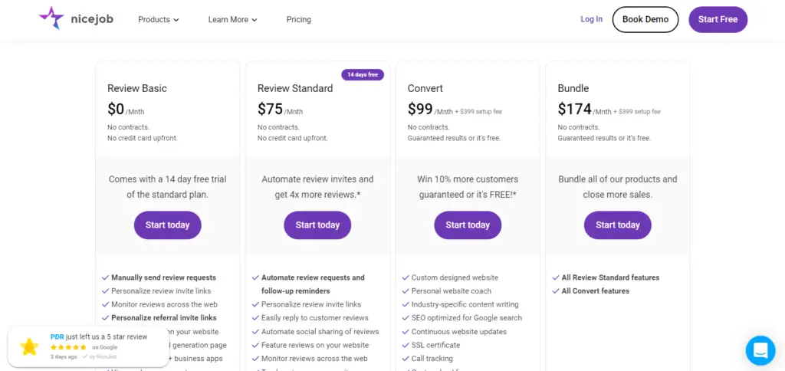Click the yellow star in review popup

tap(29, 346)
